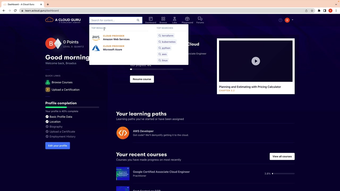340x191 pixels.
Task: Open Upload a Certification quick link
Action: (x=66, y=90)
